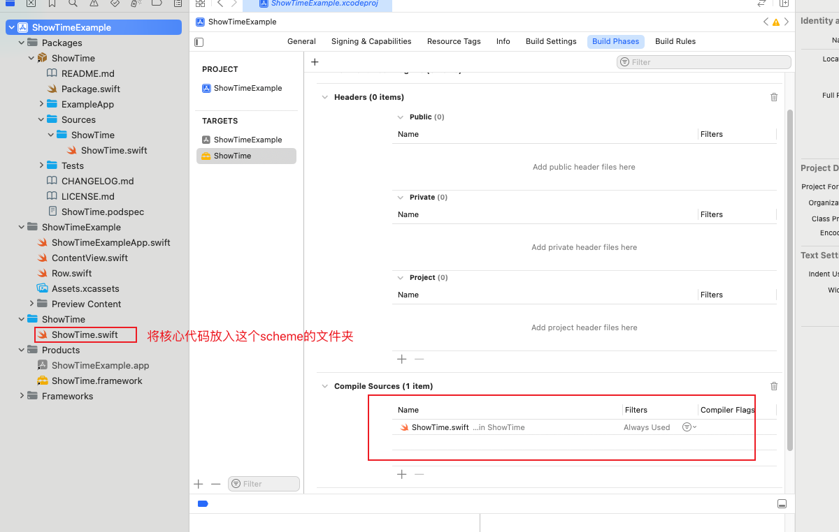Switch to the General tab
The height and width of the screenshot is (532, 839).
301,41
